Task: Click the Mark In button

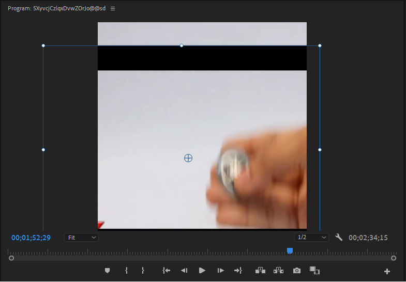Action: tap(126, 271)
